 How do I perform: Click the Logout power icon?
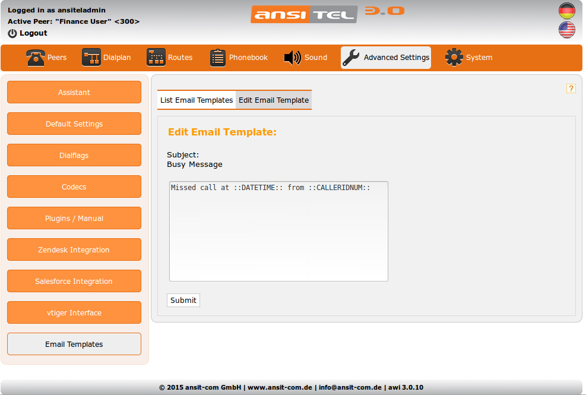pyautogui.click(x=12, y=33)
